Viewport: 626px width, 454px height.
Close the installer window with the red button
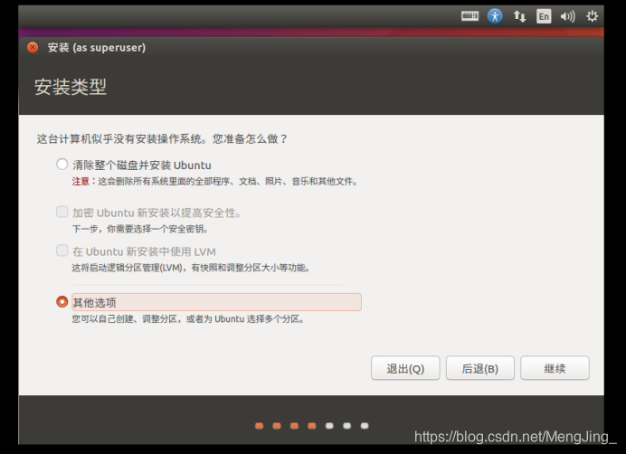click(33, 48)
